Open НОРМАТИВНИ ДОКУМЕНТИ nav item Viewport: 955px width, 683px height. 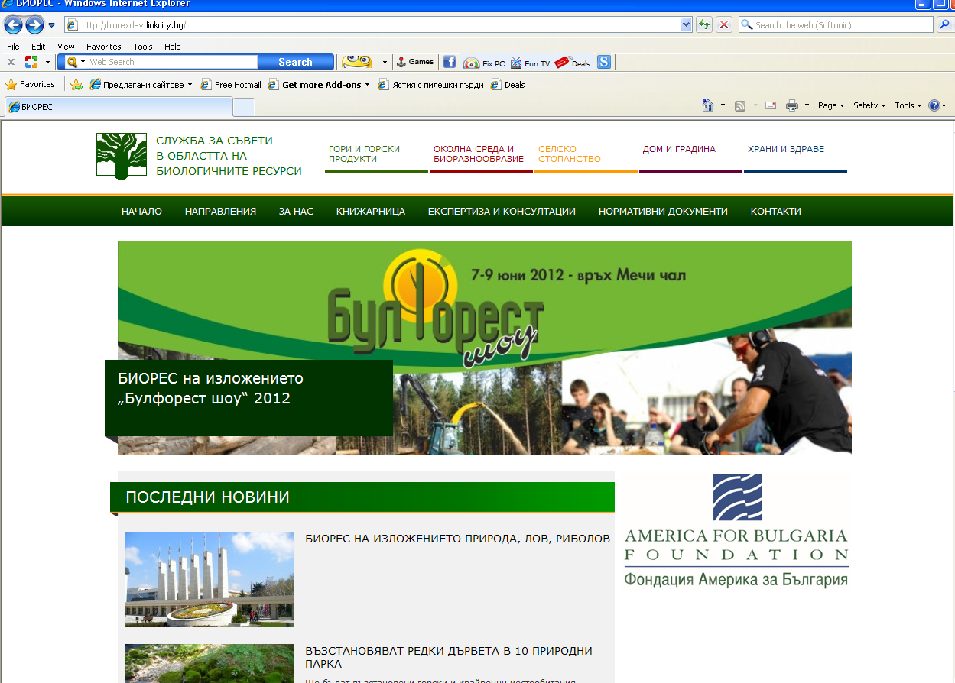[x=663, y=212]
